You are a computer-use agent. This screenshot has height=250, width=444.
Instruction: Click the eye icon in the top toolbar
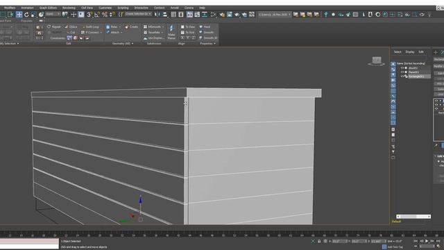coord(422,15)
